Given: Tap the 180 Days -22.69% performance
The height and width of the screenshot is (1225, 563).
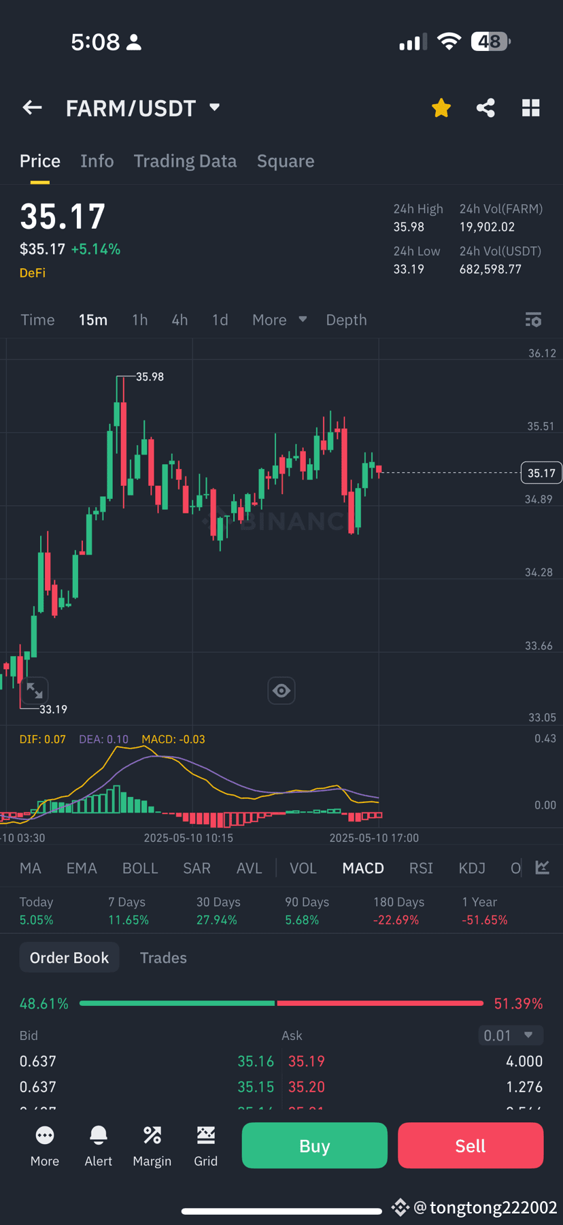Looking at the screenshot, I should coord(398,911).
